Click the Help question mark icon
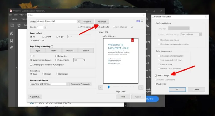The height and width of the screenshot is (116, 215). 142,21
